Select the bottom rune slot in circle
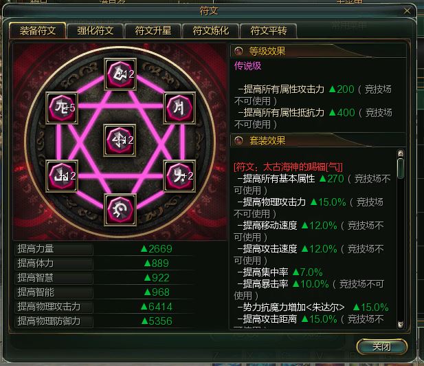This screenshot has width=424, height=366. (120, 210)
